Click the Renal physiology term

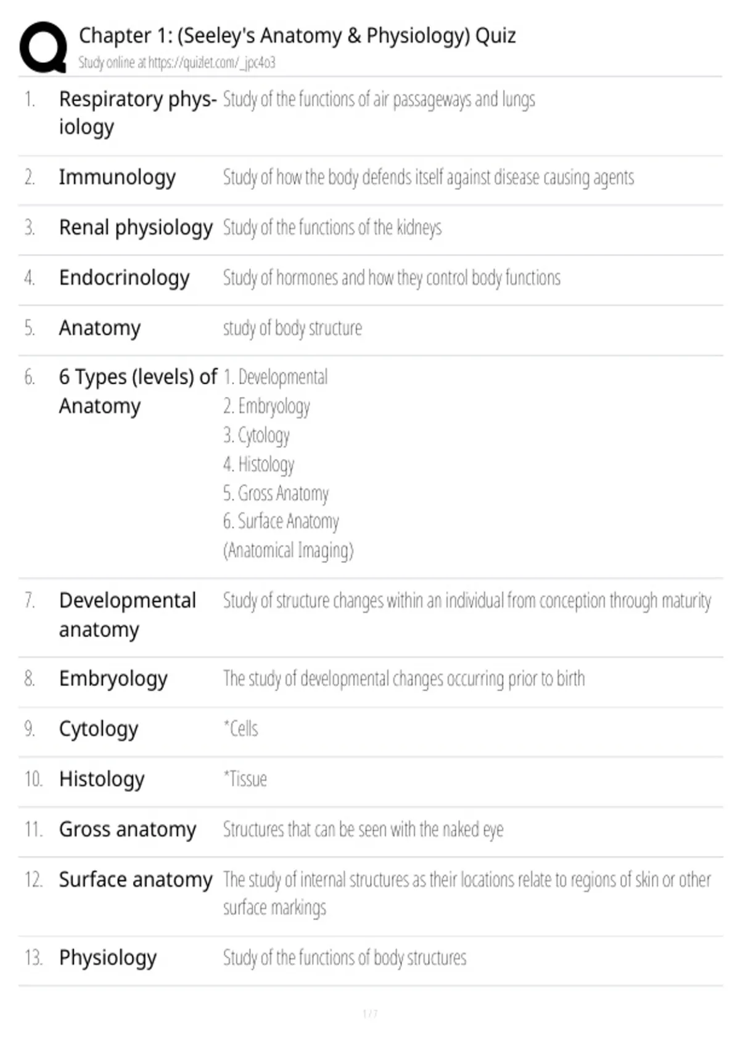136,227
